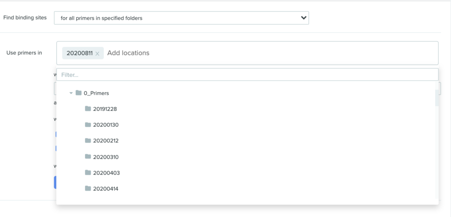Choose the 20200414 folder label
The height and width of the screenshot is (217, 451).
[x=106, y=189]
